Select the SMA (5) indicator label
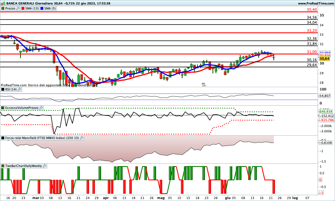 click(50, 8)
